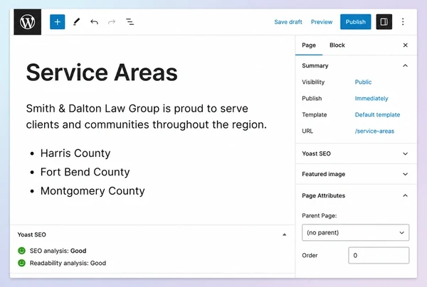This screenshot has width=427, height=287.
Task: Select the pencil Tools icon
Action: pos(77,22)
